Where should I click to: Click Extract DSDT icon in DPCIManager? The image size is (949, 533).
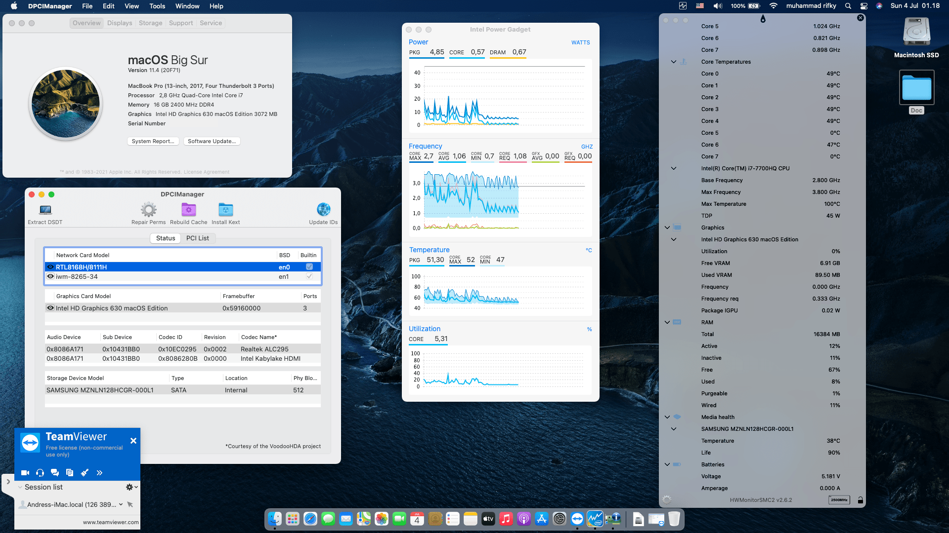(45, 210)
